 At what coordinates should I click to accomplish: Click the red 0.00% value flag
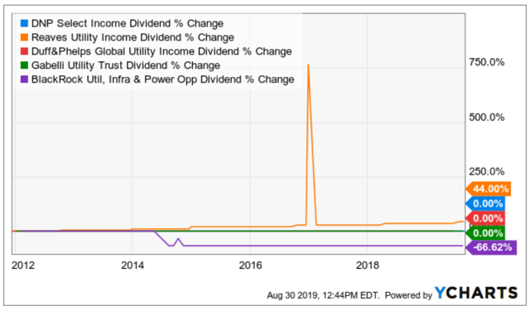486,218
